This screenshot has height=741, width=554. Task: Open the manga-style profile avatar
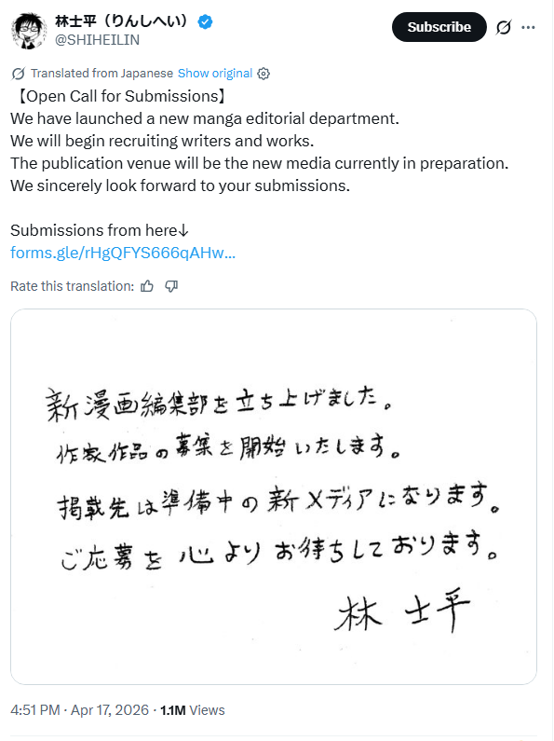[x=29, y=30]
